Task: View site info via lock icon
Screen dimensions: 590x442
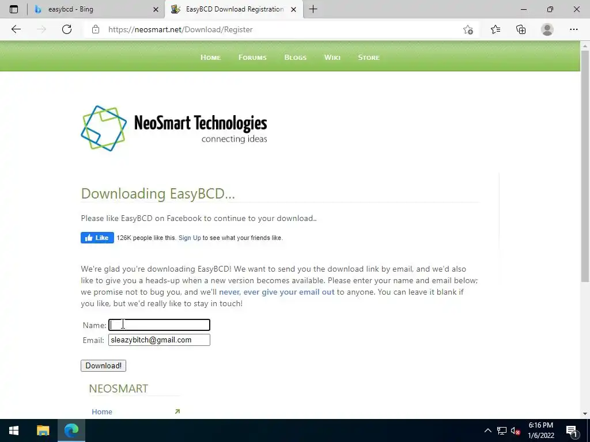Action: pyautogui.click(x=96, y=29)
